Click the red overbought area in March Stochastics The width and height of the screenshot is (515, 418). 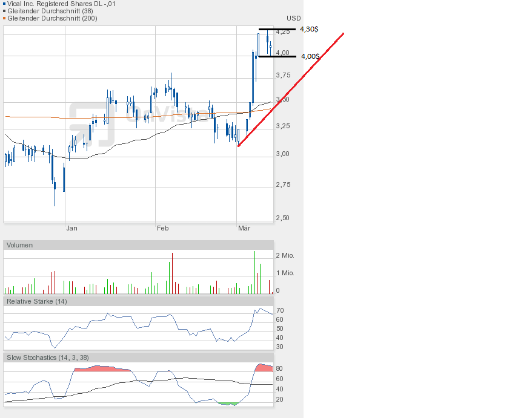pyautogui.click(x=264, y=368)
